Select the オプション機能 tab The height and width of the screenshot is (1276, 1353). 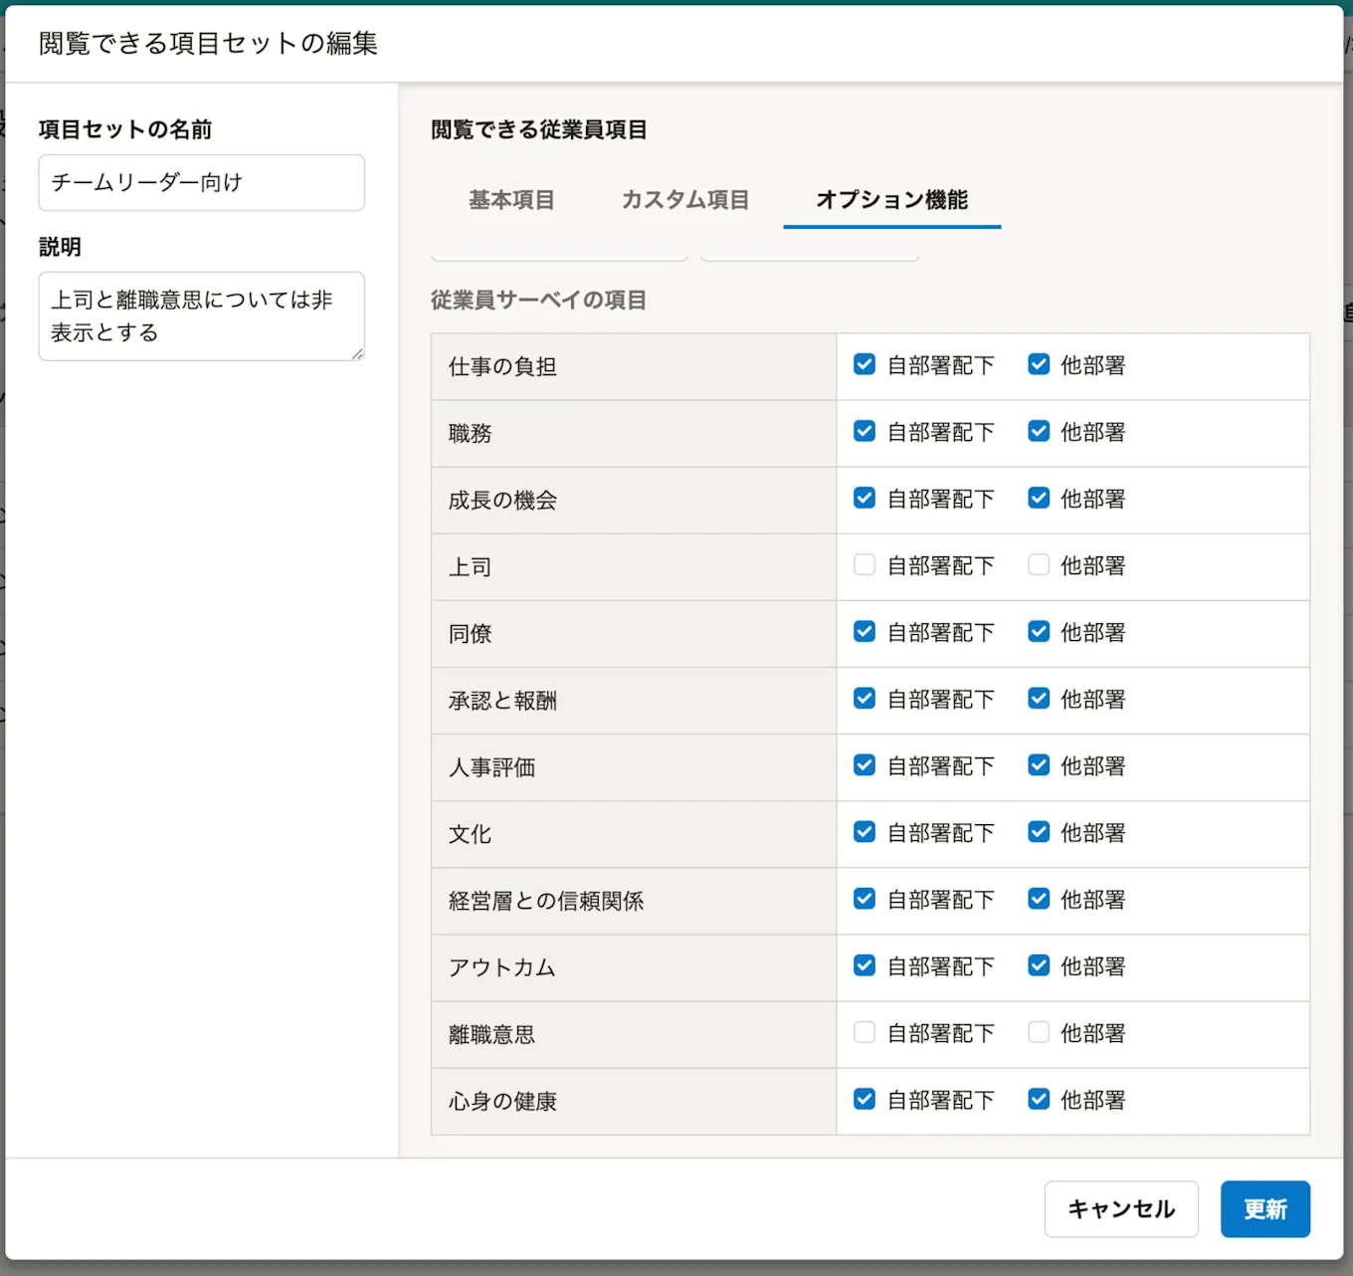[891, 200]
